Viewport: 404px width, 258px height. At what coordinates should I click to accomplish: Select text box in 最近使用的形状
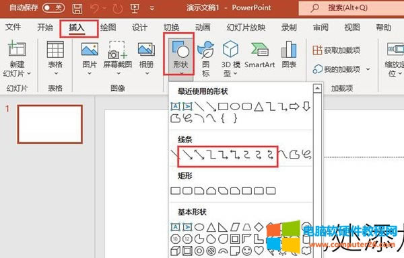coord(175,106)
